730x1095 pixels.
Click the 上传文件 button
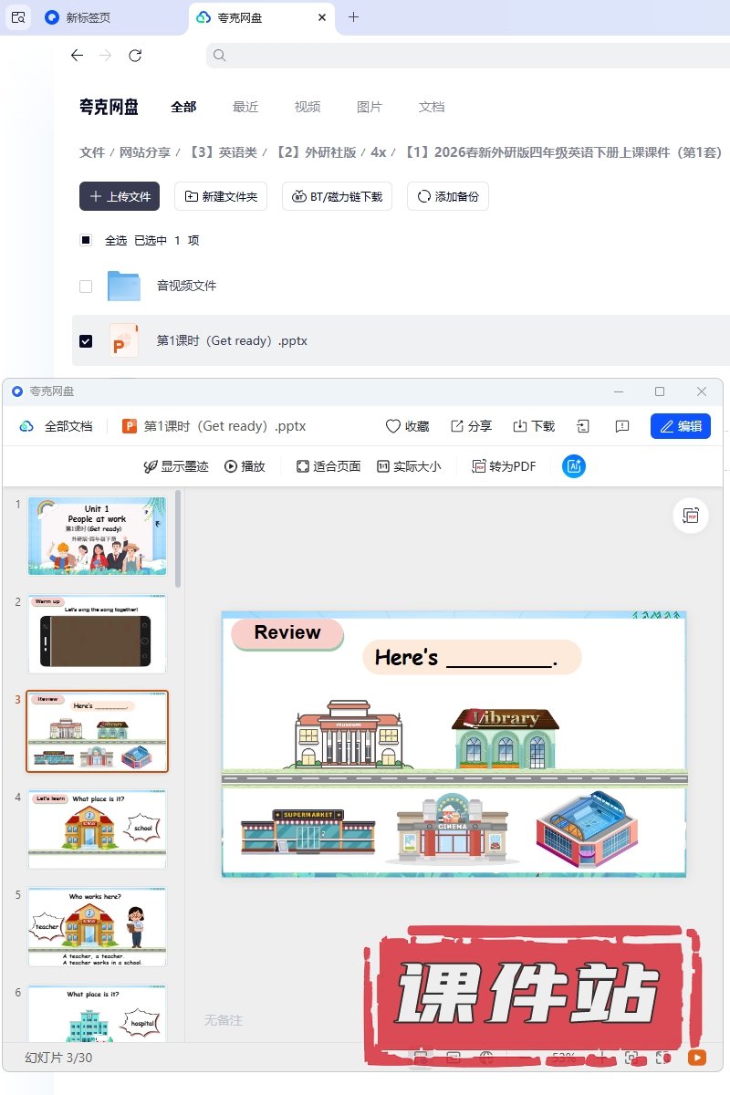120,196
